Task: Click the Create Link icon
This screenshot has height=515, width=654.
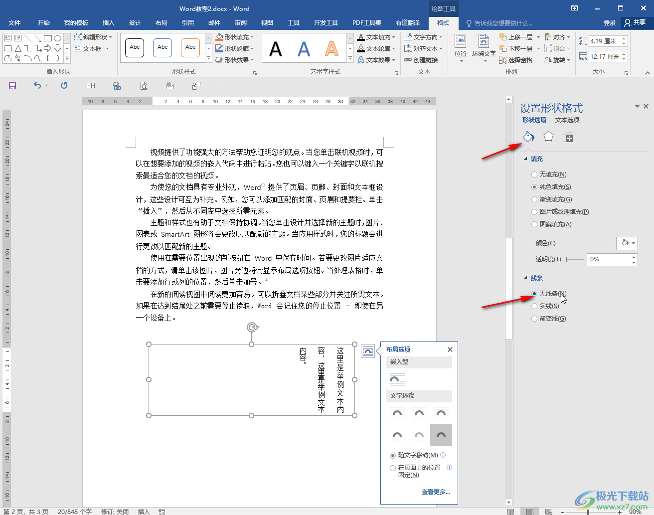Action: 421,60
